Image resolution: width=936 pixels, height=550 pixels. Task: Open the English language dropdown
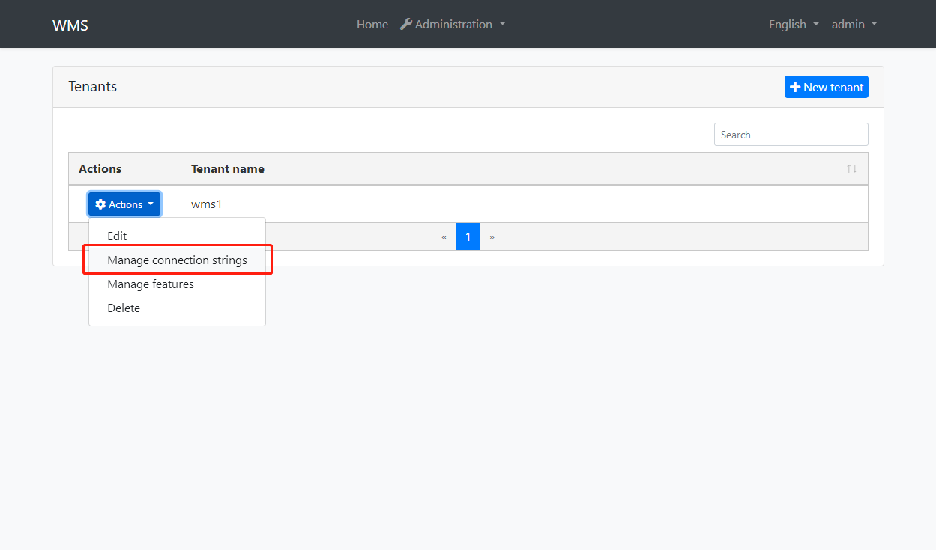point(793,24)
